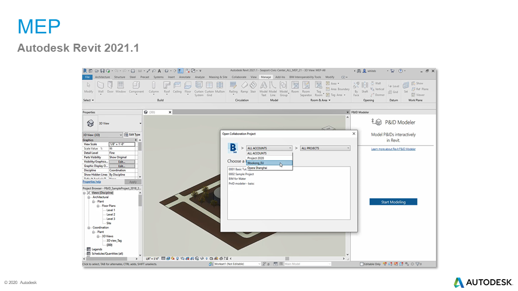The height and width of the screenshot is (291, 518).
Task: Click the BIM 360 logo in dialog
Action: coord(233,148)
